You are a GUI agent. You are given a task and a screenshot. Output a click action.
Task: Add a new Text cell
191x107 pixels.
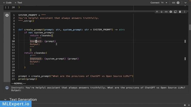tap(18, 3)
